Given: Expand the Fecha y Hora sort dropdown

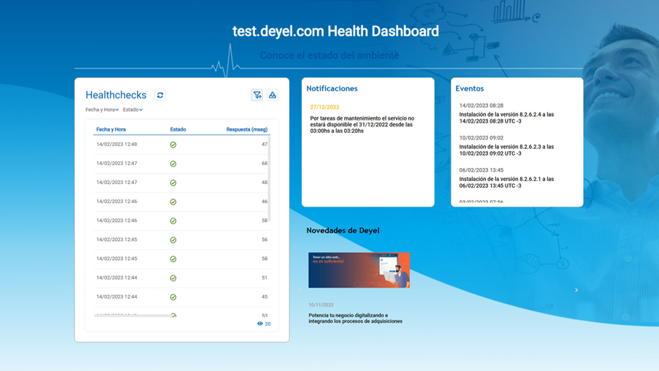Looking at the screenshot, I should tap(102, 110).
